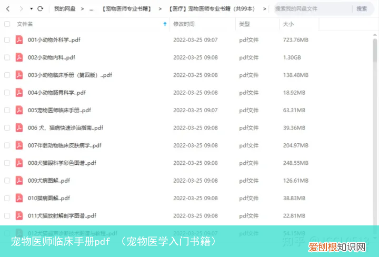Check the box for 009犬病图解
The width and height of the screenshot is (379, 257).
[7, 181]
